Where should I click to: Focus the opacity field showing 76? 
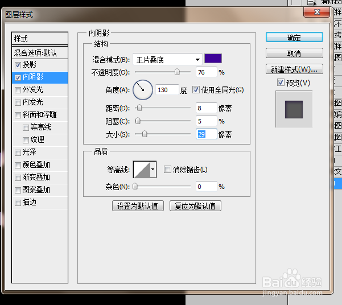(207, 72)
